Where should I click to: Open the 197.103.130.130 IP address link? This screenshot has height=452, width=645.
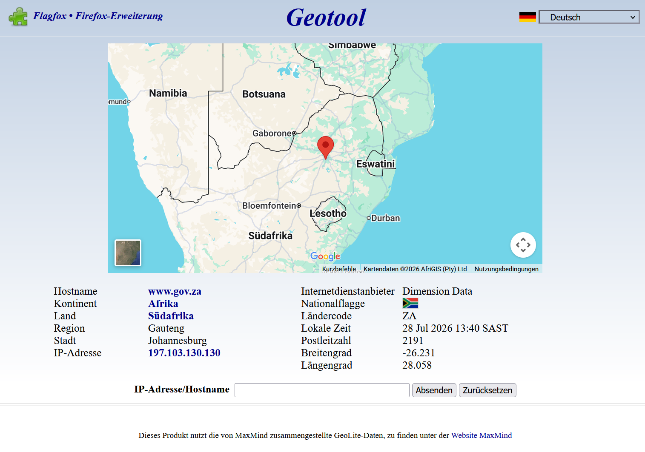coord(184,353)
